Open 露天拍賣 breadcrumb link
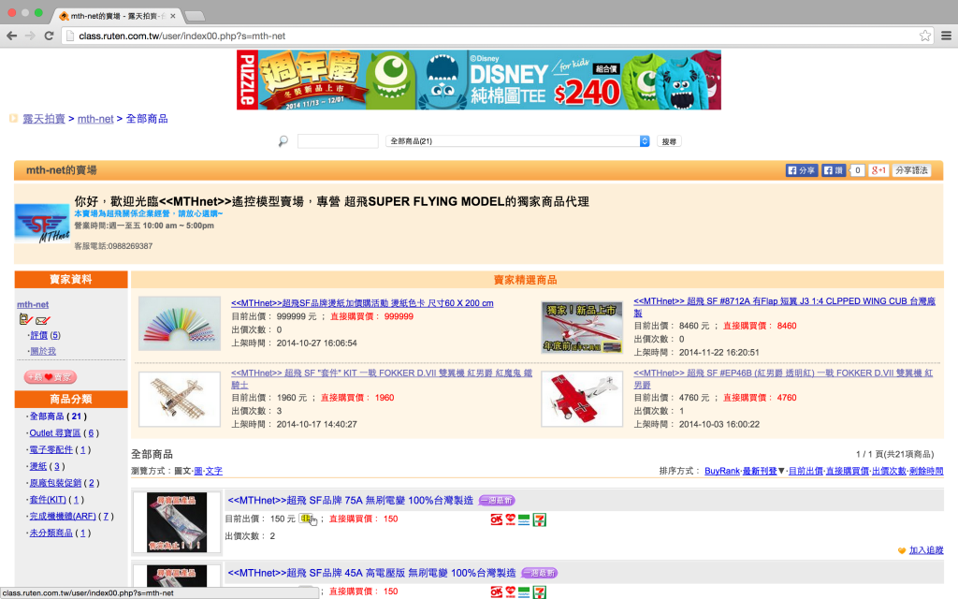 (44, 119)
